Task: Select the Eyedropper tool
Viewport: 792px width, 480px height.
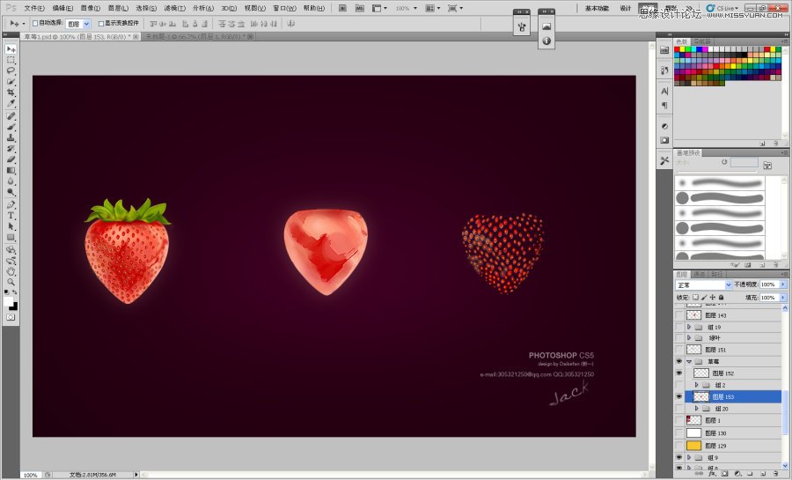Action: [11, 104]
